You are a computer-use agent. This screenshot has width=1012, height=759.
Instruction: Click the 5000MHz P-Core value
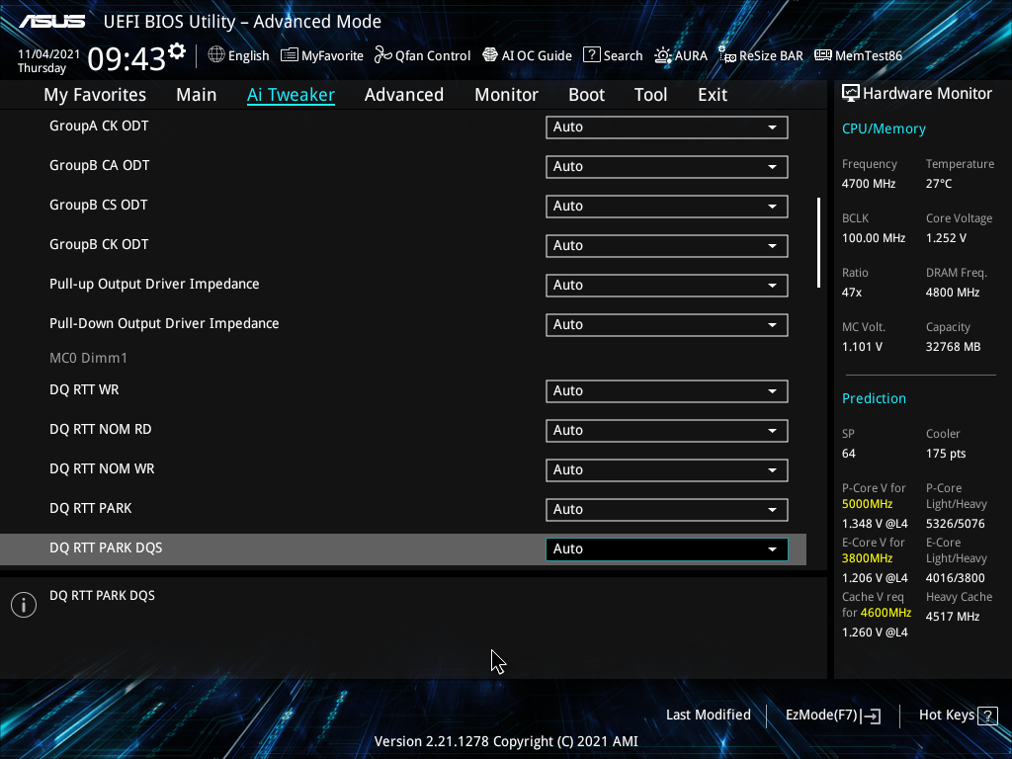[868, 504]
